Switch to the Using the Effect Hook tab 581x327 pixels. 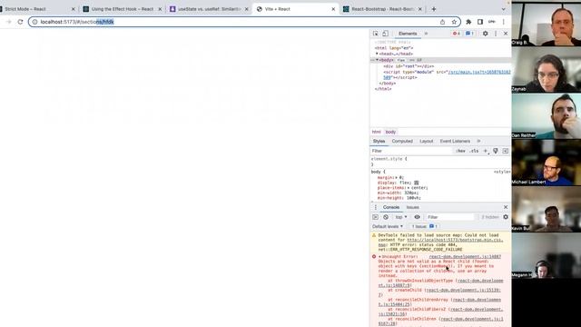(x=122, y=9)
